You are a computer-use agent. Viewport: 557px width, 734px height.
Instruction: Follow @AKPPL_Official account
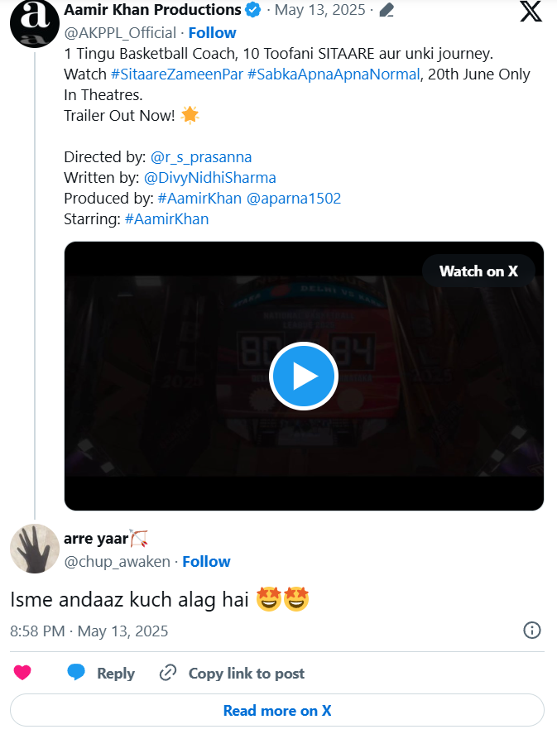(x=212, y=33)
